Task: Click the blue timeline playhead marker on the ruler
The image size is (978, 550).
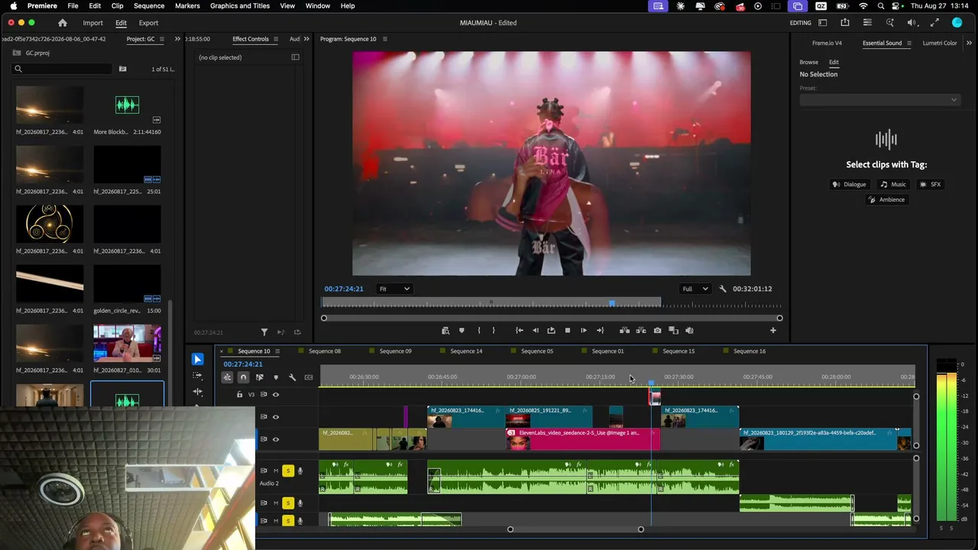Action: pyautogui.click(x=651, y=383)
